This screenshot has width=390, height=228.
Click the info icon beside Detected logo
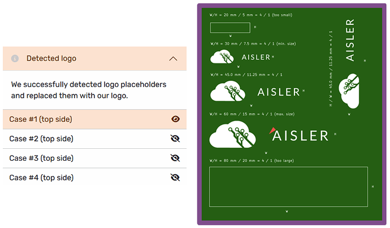click(x=15, y=58)
